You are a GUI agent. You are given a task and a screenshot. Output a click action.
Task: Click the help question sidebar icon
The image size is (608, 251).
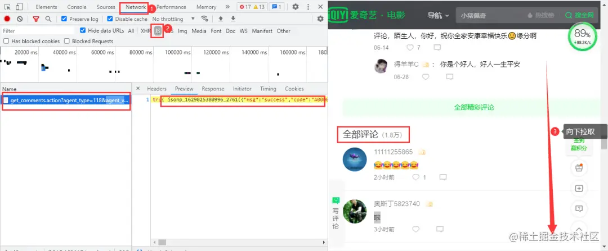coord(579,209)
